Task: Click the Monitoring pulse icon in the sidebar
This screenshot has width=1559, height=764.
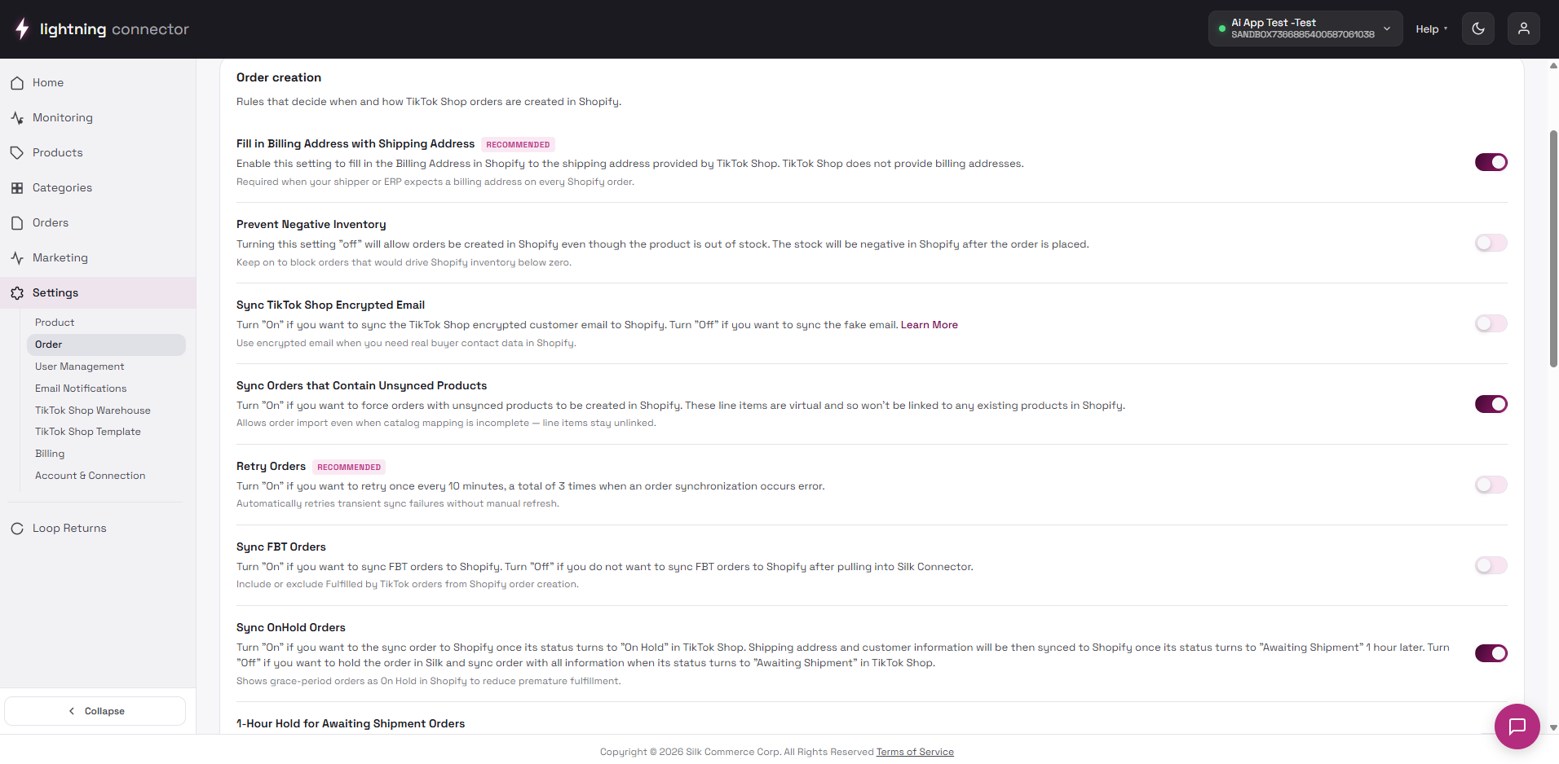Action: pyautogui.click(x=17, y=118)
